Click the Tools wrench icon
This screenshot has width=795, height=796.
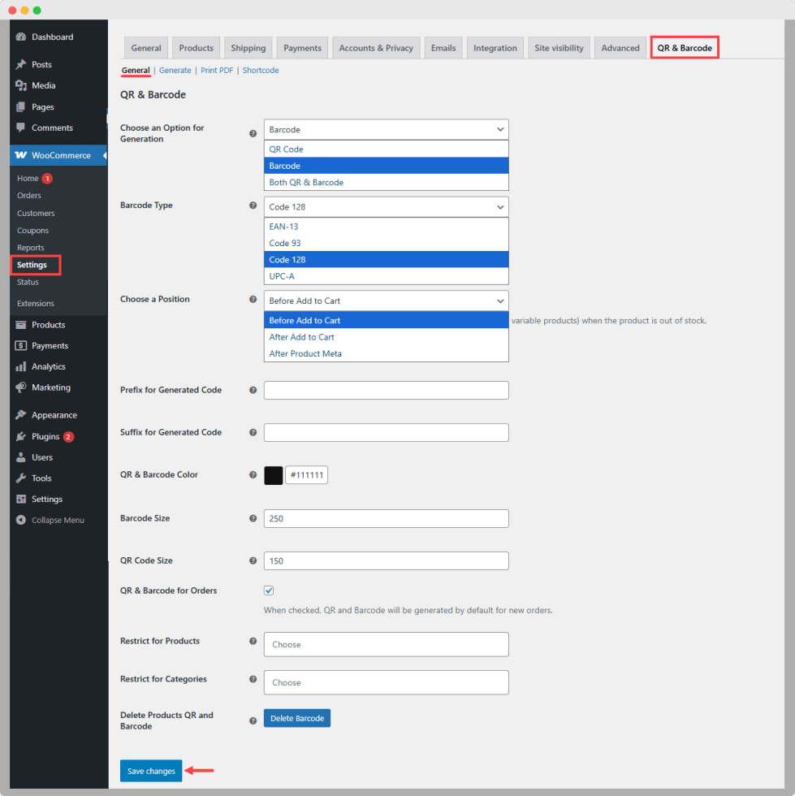(x=21, y=478)
